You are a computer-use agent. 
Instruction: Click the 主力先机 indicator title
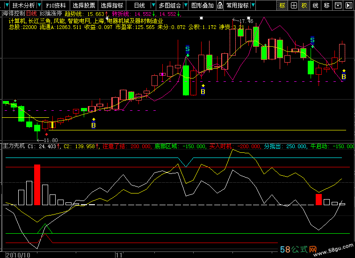[14, 146]
